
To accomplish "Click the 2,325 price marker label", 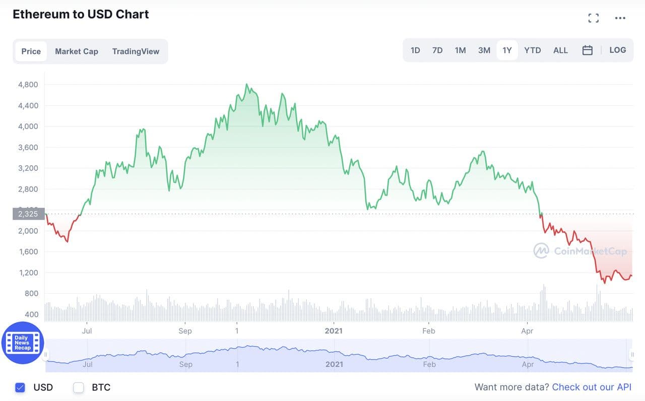I will (29, 214).
